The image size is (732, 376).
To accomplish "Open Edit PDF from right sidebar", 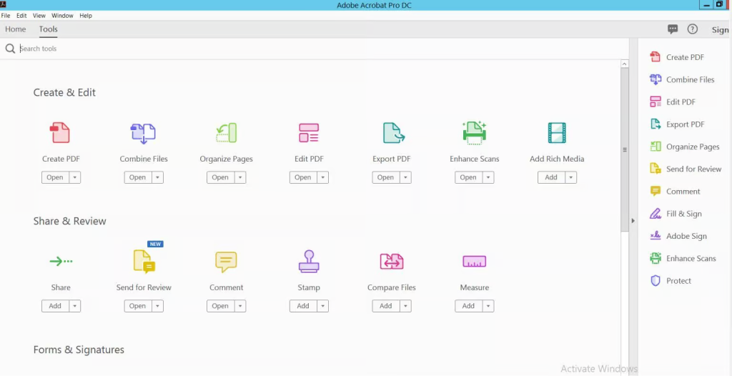I will coord(673,102).
